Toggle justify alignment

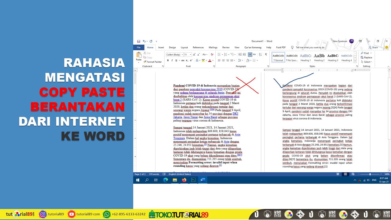(232, 61)
